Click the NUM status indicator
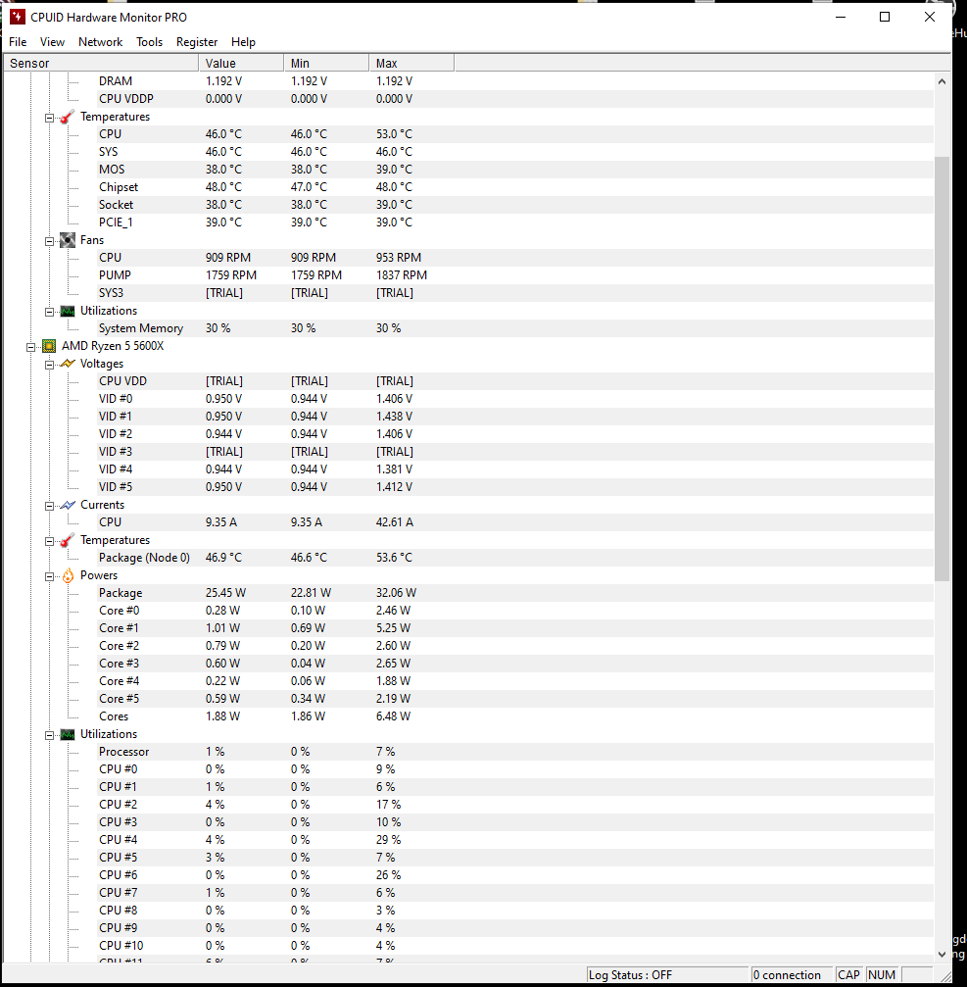The height and width of the screenshot is (987, 967). click(882, 975)
